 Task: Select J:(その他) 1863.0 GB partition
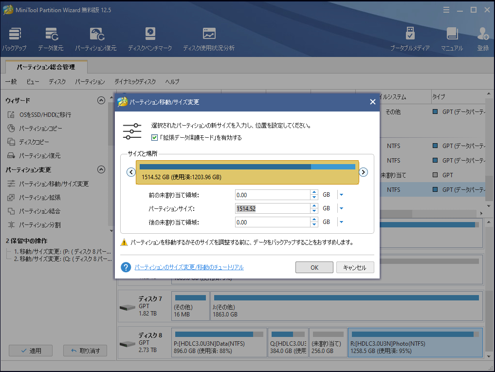pyautogui.click(x=347, y=306)
